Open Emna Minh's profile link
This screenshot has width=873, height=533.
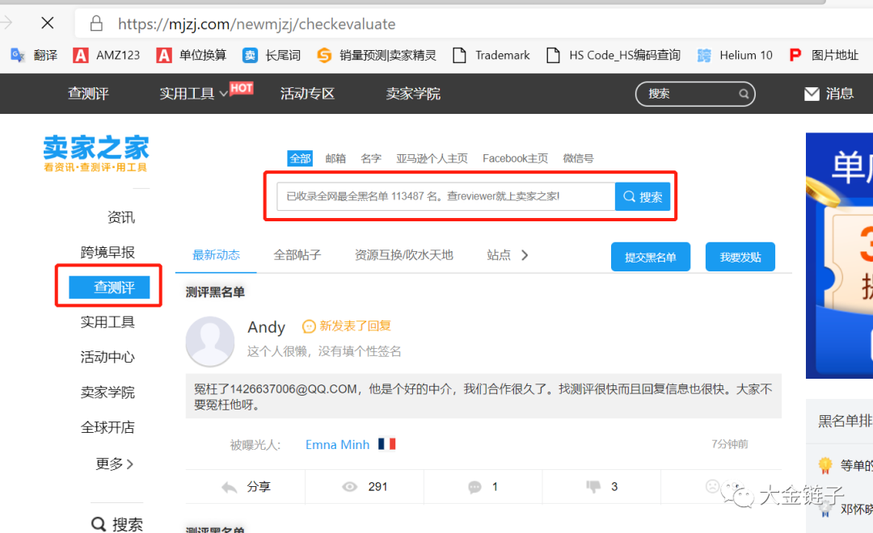tap(337, 443)
